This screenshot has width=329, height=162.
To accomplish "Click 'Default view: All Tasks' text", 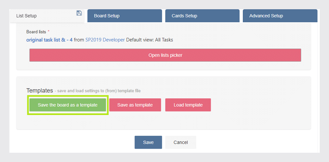I will click(x=150, y=40).
